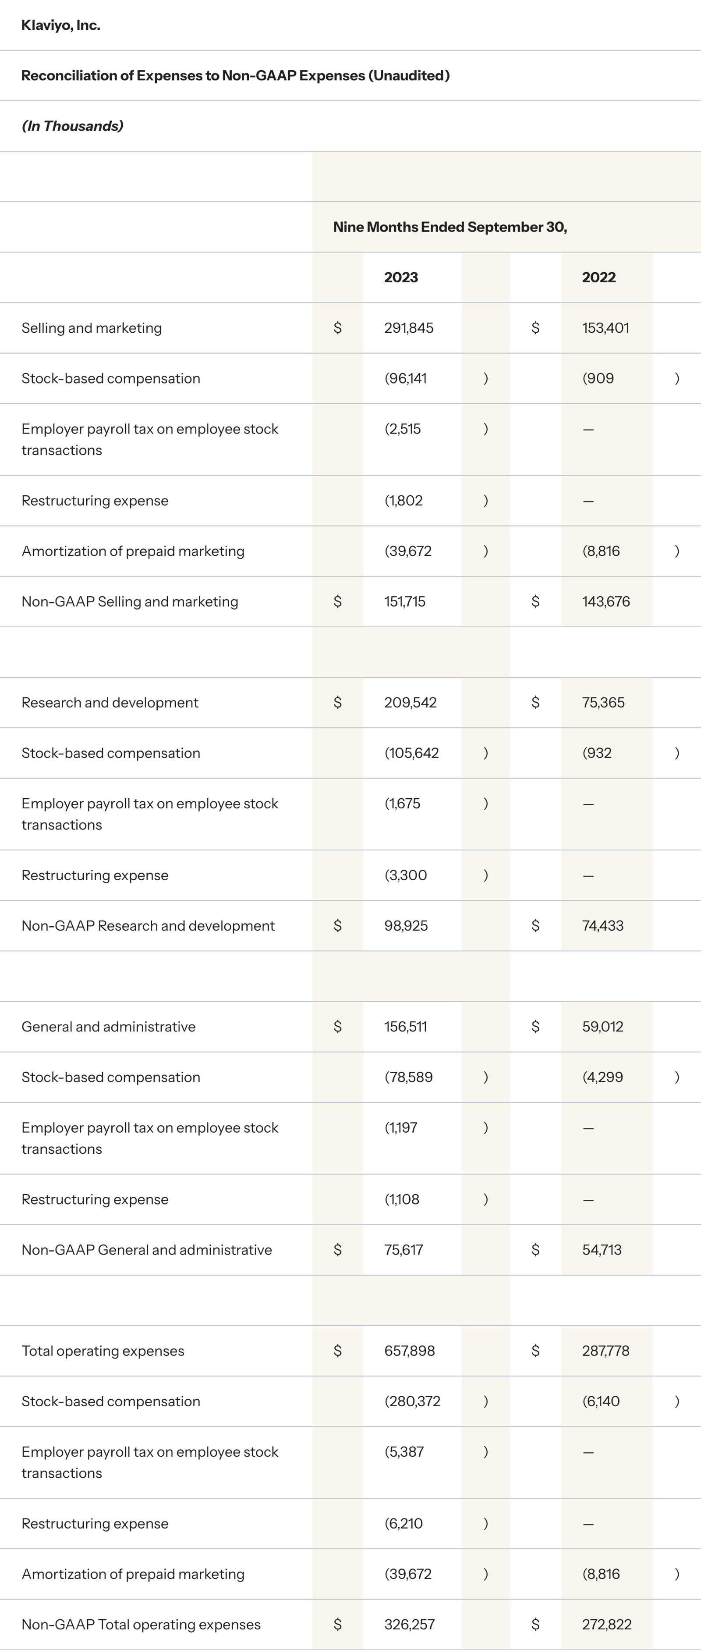Click the (1,197 value
The width and height of the screenshot is (701, 1650).
[x=401, y=1128]
